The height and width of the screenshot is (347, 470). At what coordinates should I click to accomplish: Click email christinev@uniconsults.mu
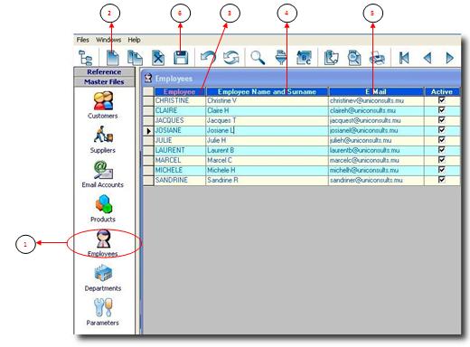tap(376, 100)
